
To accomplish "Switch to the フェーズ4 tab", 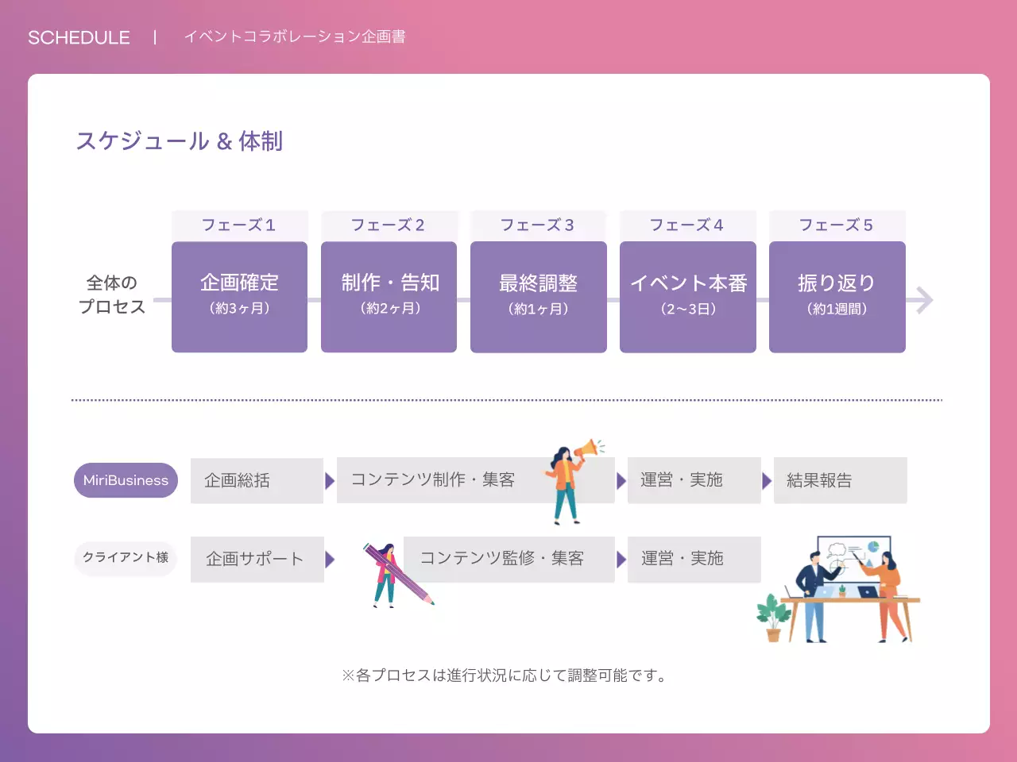I will pyautogui.click(x=687, y=225).
